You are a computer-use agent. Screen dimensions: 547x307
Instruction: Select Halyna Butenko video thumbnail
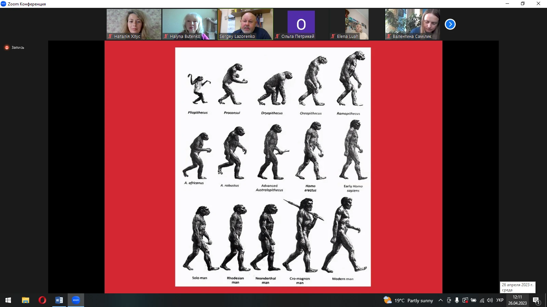[x=190, y=24]
